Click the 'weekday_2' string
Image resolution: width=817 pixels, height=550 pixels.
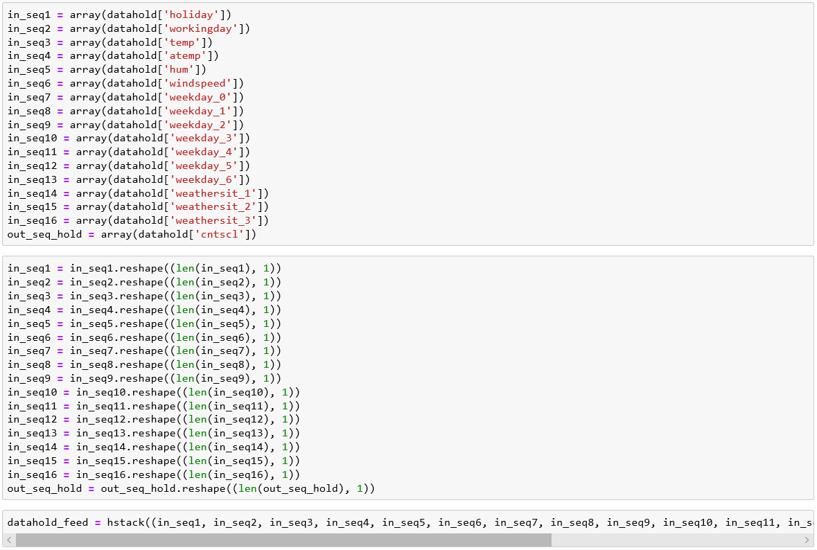(x=198, y=125)
